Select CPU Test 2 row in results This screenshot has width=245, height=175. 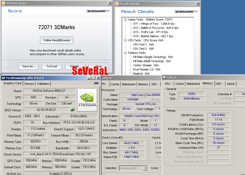[x=143, y=49]
